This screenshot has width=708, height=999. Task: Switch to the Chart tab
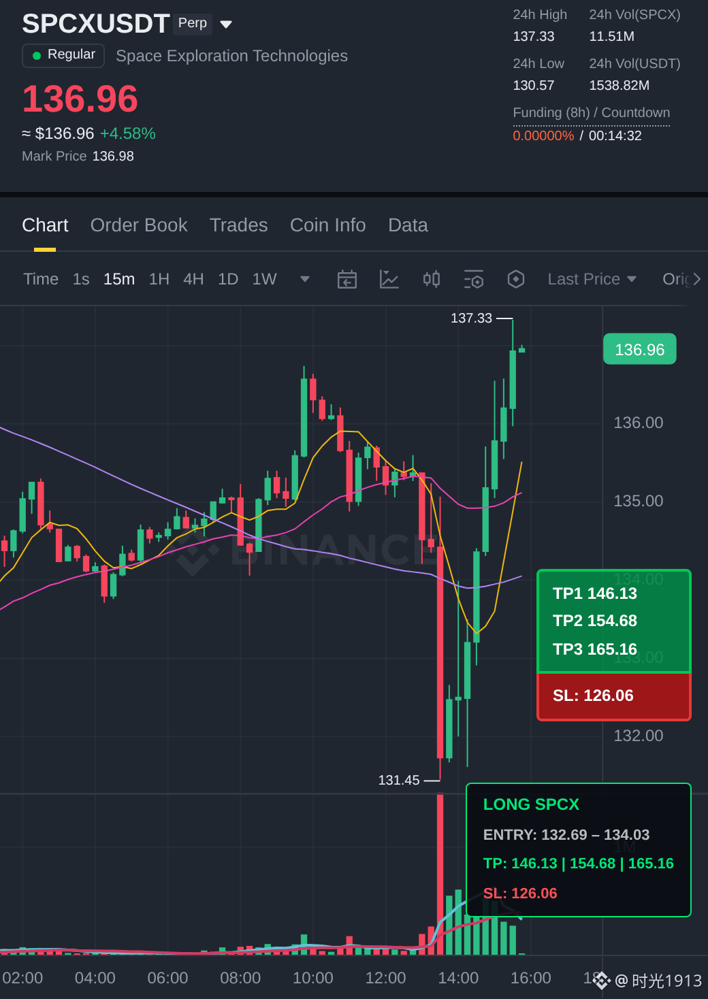click(45, 225)
